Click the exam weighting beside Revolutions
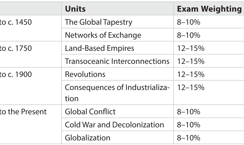Screen dimensions: 244x145 [191, 75]
